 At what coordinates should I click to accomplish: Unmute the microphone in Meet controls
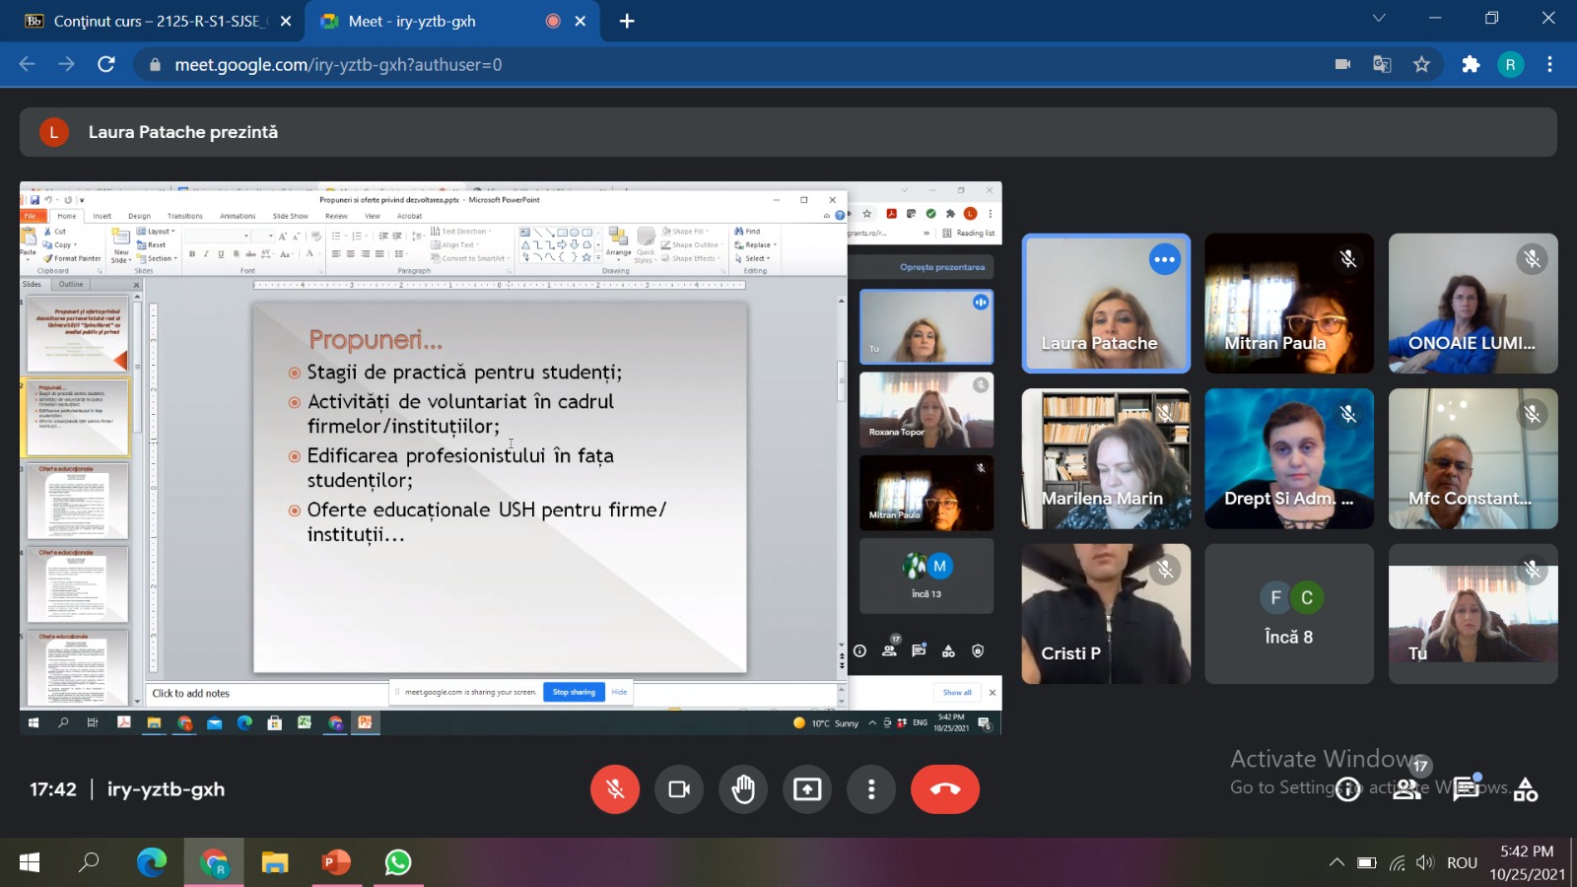(615, 789)
